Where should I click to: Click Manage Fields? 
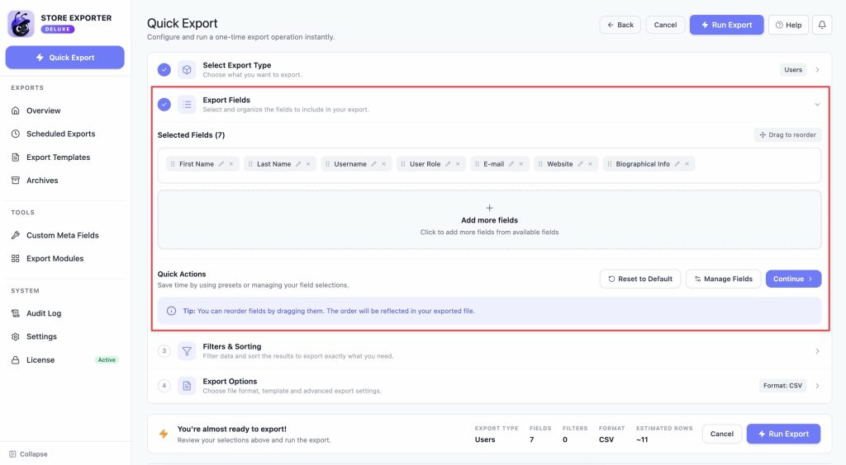723,279
